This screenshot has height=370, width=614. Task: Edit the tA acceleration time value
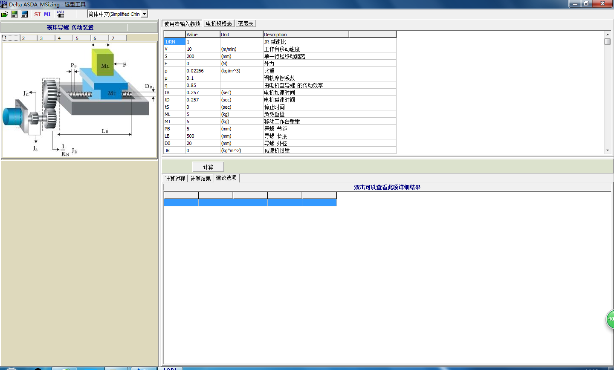(203, 92)
